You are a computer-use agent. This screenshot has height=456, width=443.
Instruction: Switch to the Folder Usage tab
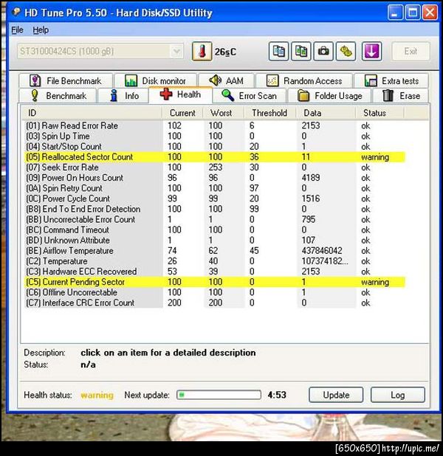tap(329, 96)
